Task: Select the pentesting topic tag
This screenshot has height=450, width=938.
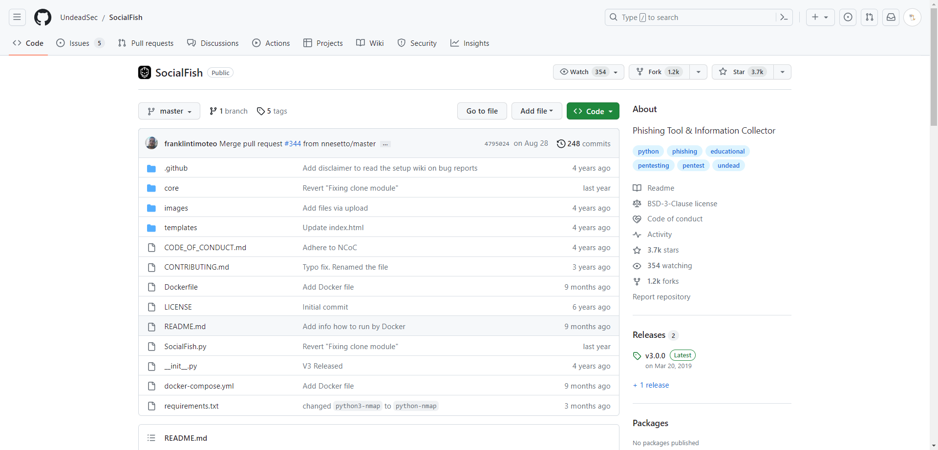Action: pyautogui.click(x=654, y=166)
